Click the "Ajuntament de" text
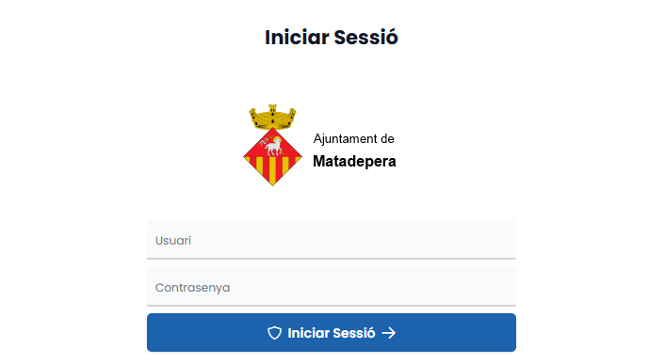The image size is (665, 364). coord(354,139)
